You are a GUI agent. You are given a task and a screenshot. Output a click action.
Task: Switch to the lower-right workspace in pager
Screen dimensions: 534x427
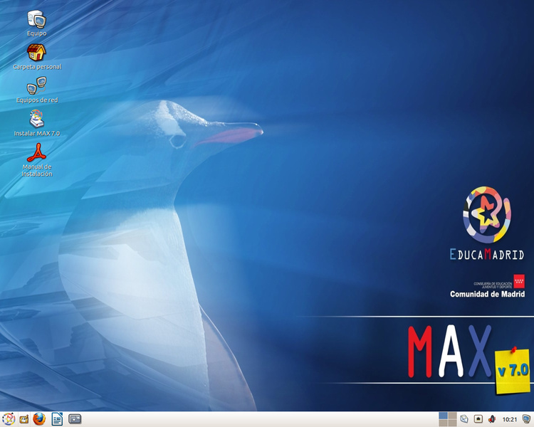452,423
